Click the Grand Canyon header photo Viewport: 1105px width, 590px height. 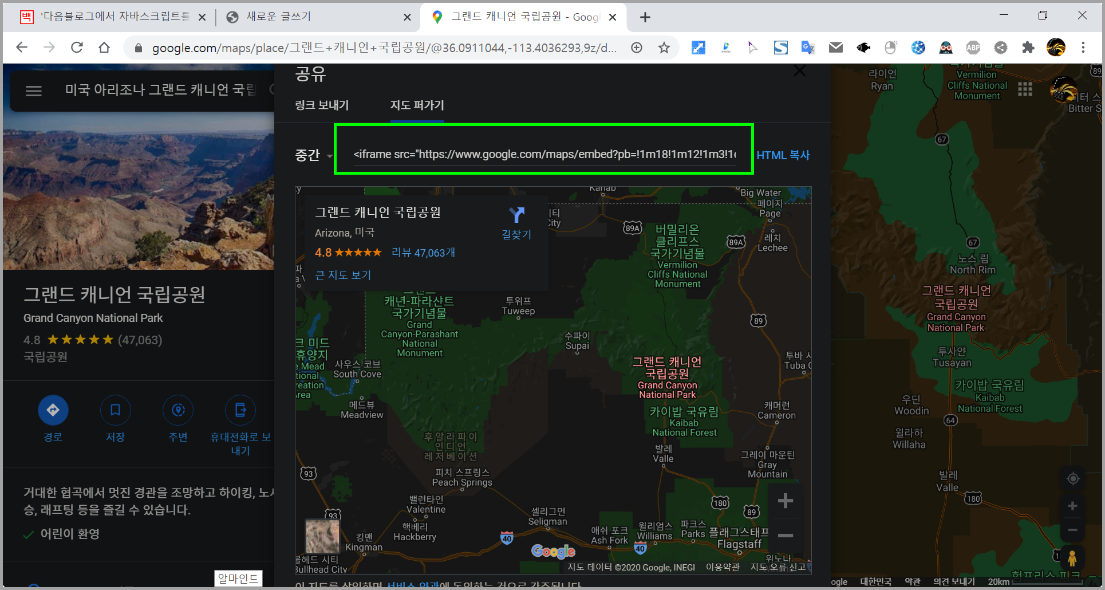click(x=139, y=191)
